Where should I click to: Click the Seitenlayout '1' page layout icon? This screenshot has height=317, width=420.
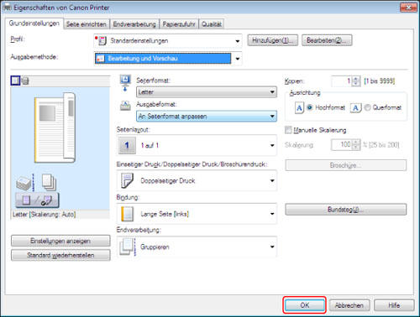(127, 145)
